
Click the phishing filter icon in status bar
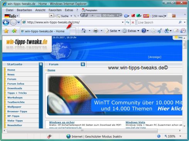159,136
